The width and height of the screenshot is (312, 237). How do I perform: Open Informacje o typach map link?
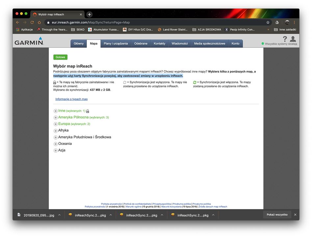(x=71, y=99)
